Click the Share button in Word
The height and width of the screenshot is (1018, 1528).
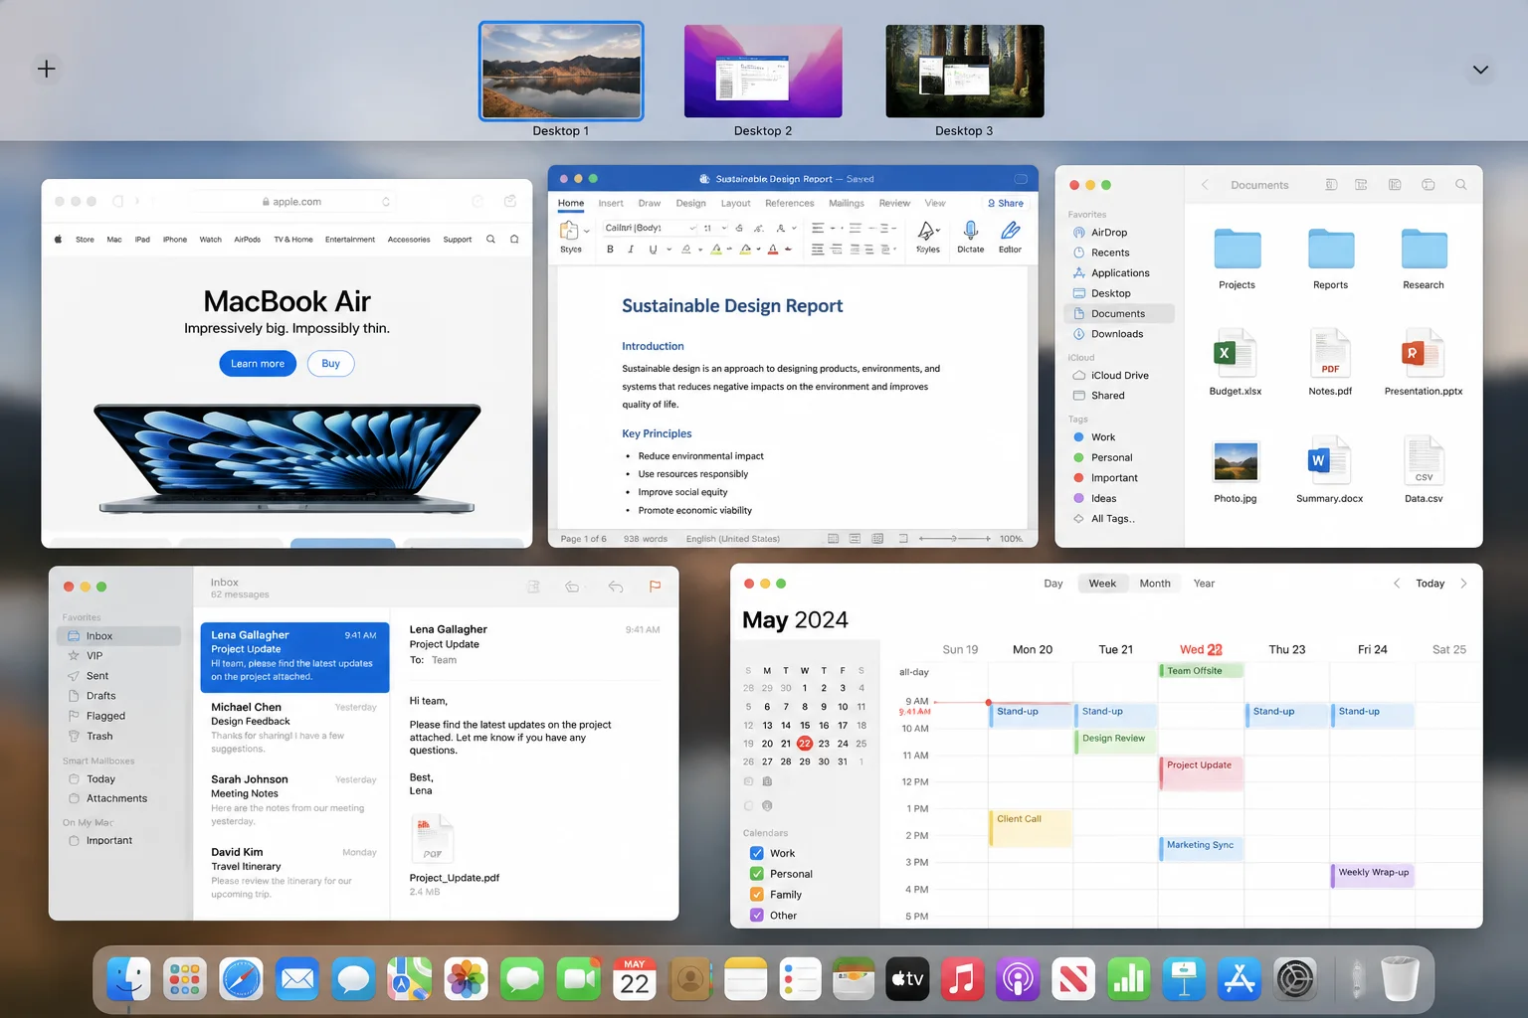1005,203
